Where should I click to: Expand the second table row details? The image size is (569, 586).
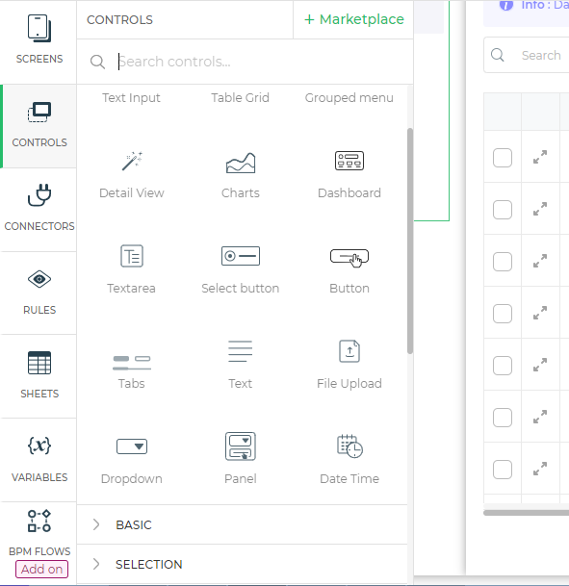(540, 209)
